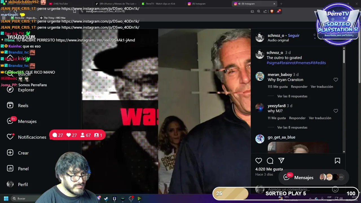This screenshot has width=361, height=203.
Task: Click the browser address bar URL
Action: coord(105,11)
